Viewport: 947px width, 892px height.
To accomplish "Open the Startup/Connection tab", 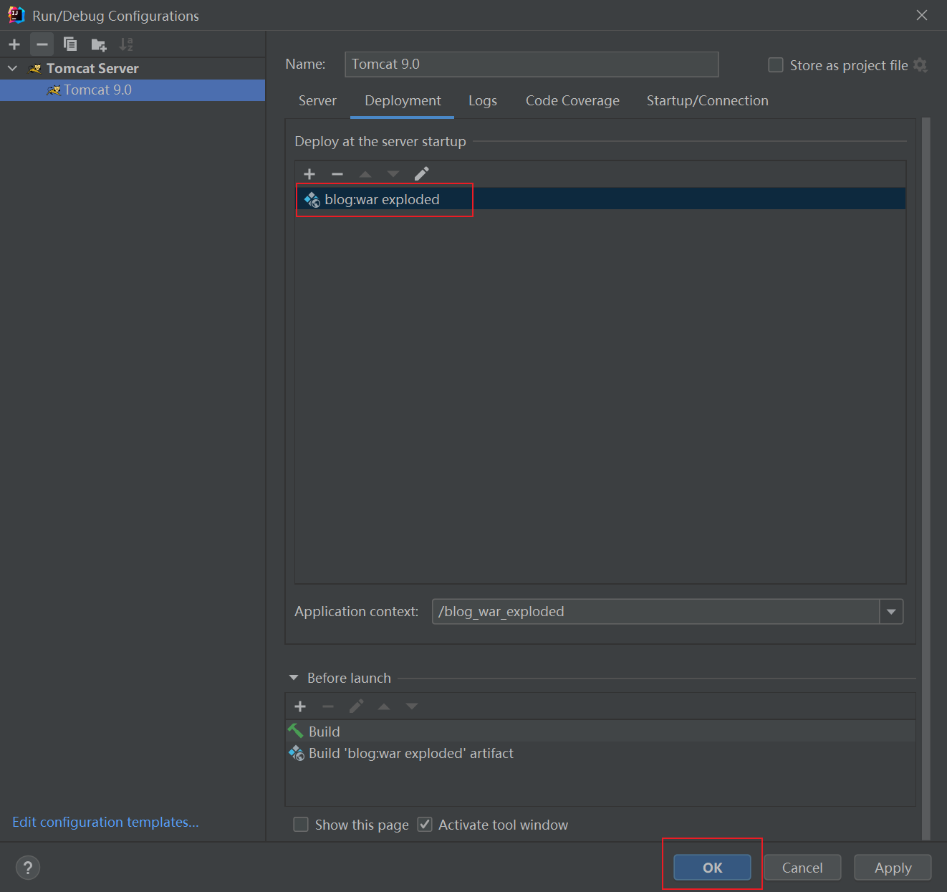I will [708, 101].
